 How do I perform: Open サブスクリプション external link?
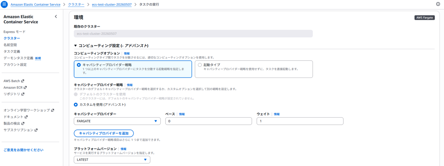click(20, 130)
